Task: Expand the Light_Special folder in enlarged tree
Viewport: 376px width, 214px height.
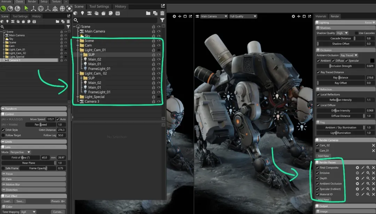Action: [77, 97]
